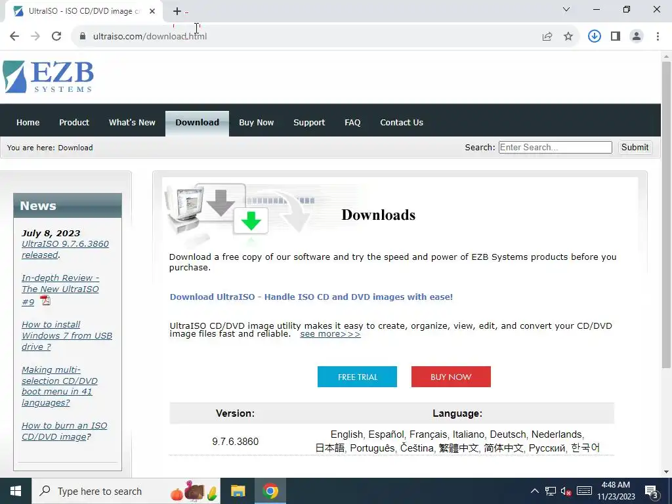Screen dimensions: 672x504
Task: Click the Submit search button
Action: (x=635, y=148)
